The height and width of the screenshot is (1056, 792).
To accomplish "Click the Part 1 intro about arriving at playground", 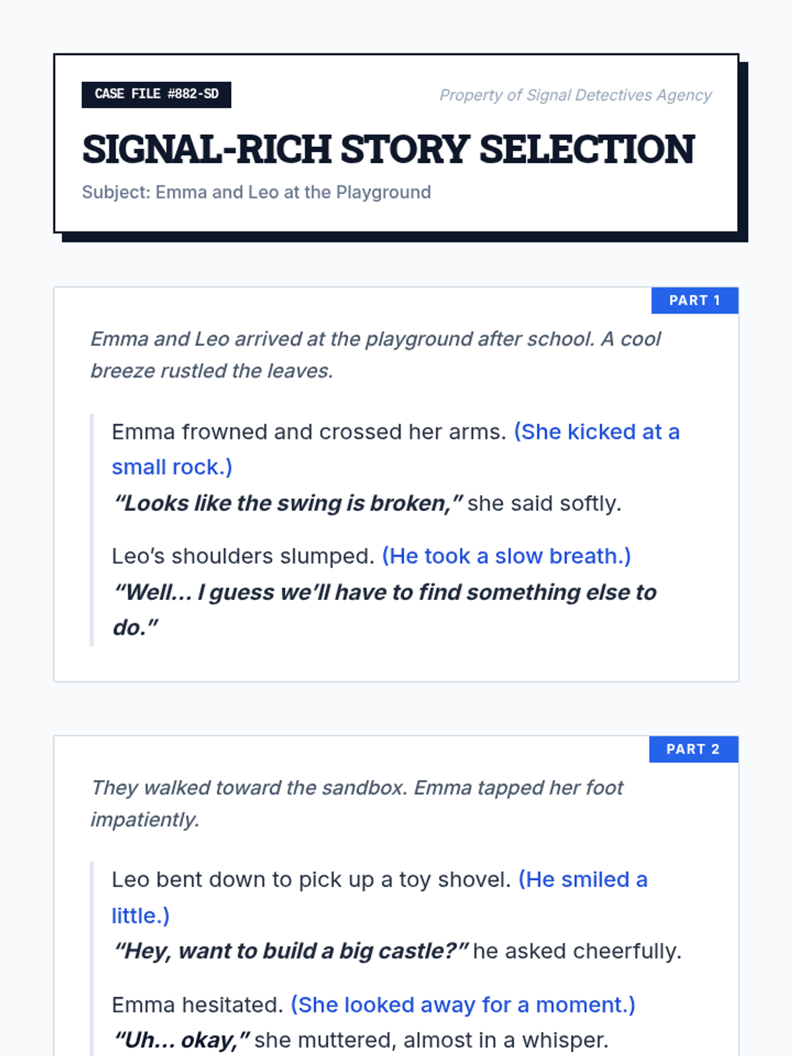I will pyautogui.click(x=376, y=355).
